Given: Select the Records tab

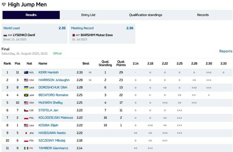Looking at the screenshot, I should (x=203, y=15).
